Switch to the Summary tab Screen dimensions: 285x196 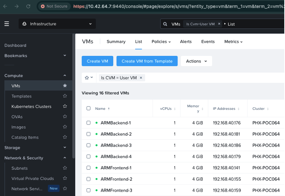pyautogui.click(x=116, y=42)
